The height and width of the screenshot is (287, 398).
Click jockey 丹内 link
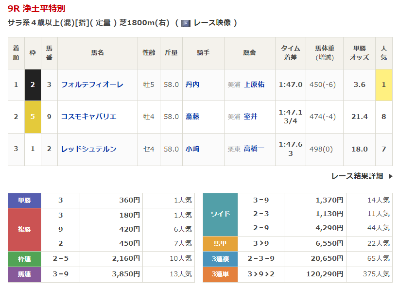point(192,84)
